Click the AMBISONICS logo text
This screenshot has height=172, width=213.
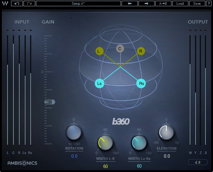coord(22,163)
